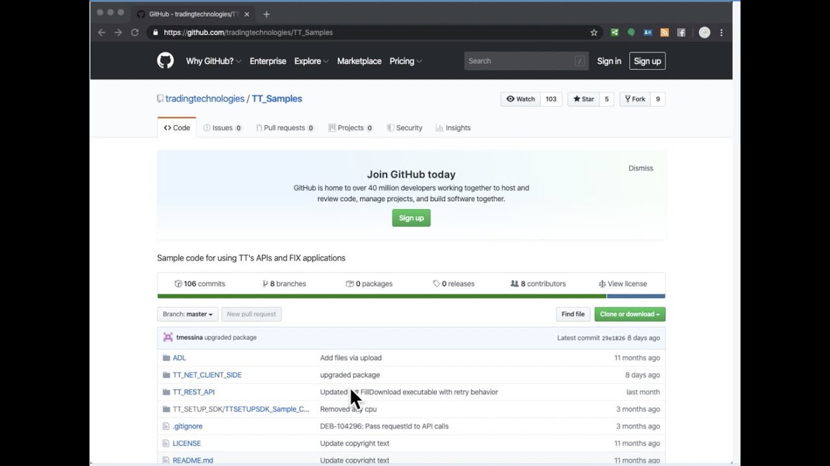Click tmessina's avatar icon
830x466 pixels.
168,337
